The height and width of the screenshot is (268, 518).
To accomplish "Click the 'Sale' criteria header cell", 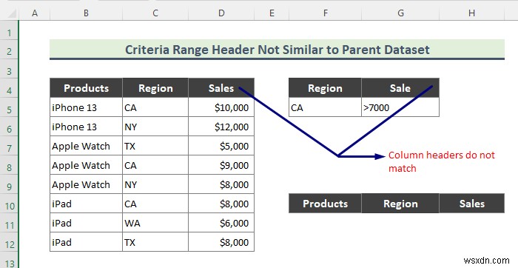I will pyautogui.click(x=400, y=88).
